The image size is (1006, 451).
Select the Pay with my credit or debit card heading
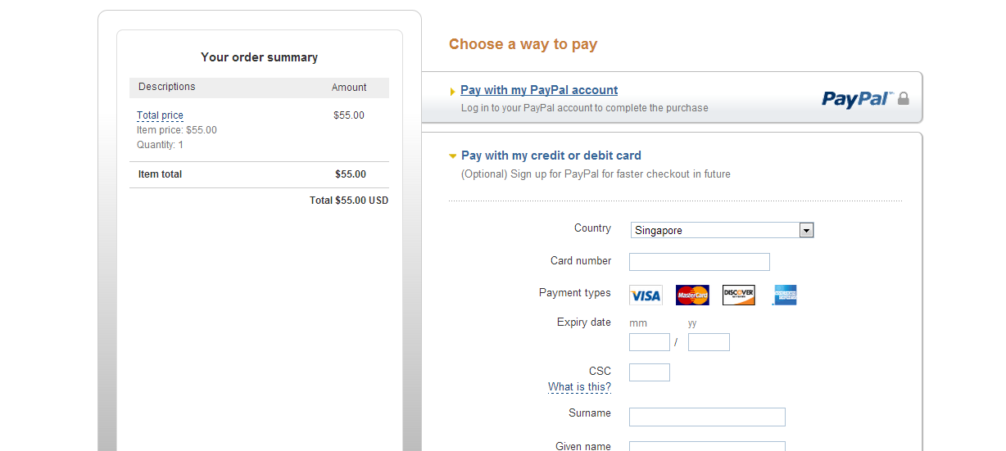(x=551, y=156)
